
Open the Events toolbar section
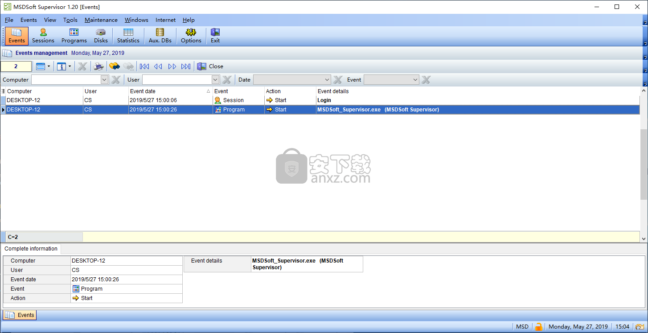(x=17, y=36)
